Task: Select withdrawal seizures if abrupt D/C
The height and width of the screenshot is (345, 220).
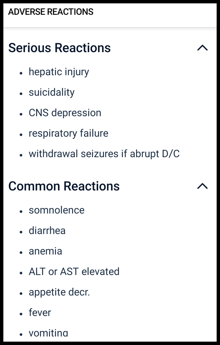Action: [x=104, y=154]
